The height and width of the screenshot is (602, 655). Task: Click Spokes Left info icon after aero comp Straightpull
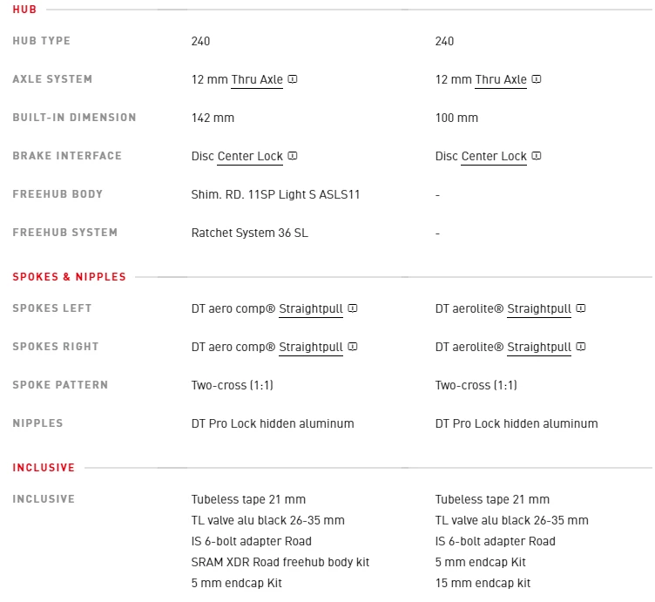[x=353, y=308]
